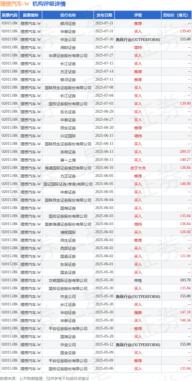This screenshot has width=192, height=381.
Task: Select the 国盛证券 broker cell
Action: click(68, 256)
